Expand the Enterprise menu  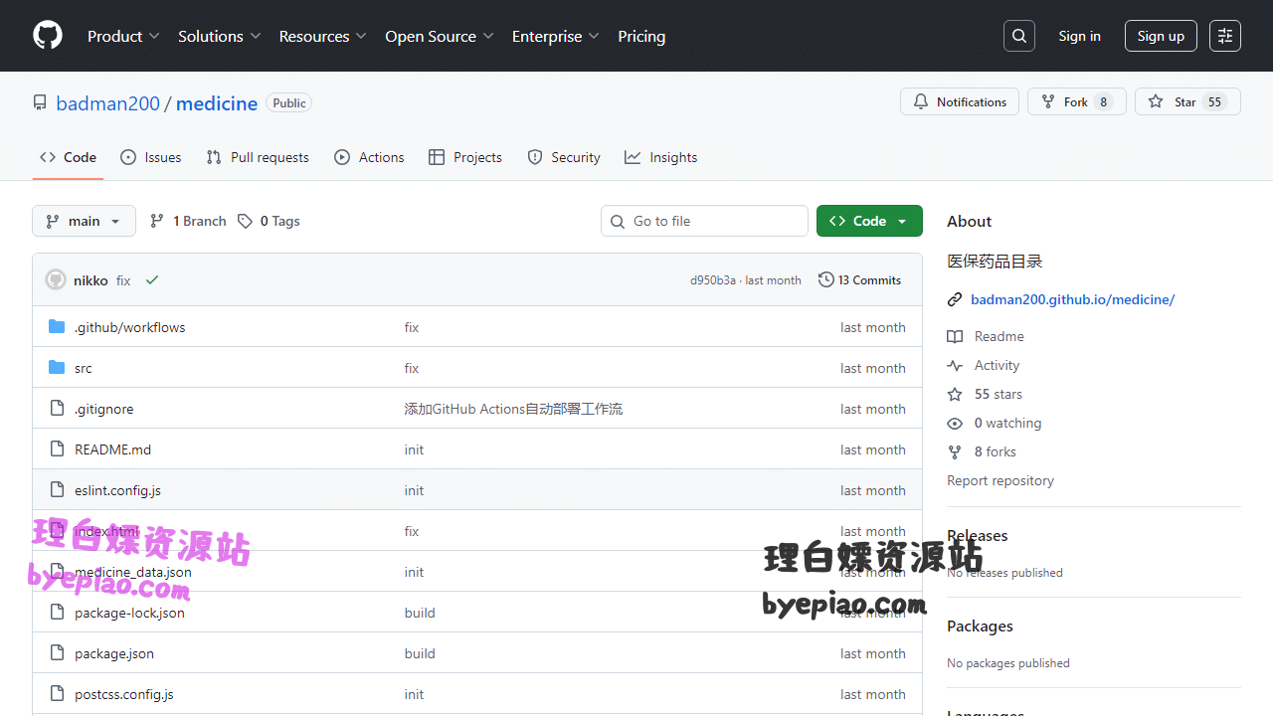click(556, 36)
